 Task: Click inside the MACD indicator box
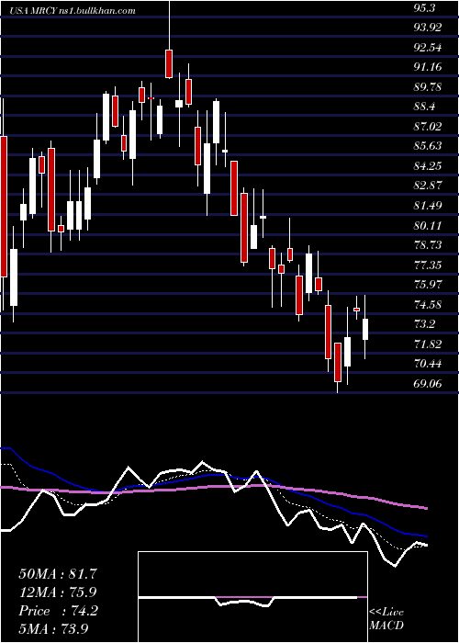pos(252,597)
